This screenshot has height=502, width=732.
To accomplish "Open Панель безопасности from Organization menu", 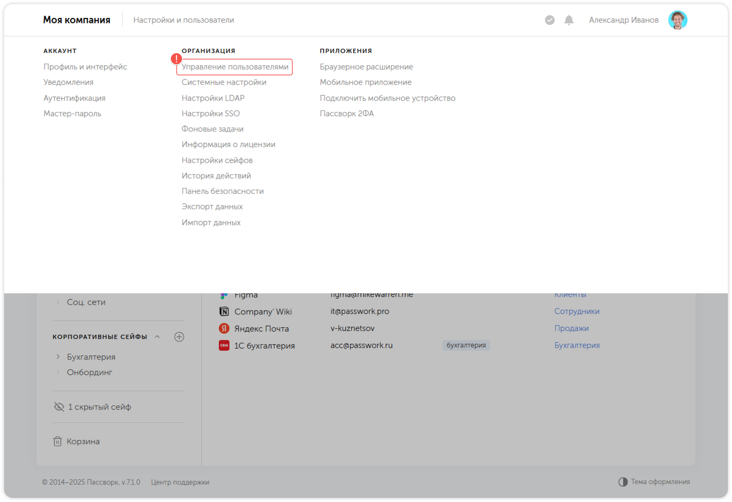I will pyautogui.click(x=222, y=191).
